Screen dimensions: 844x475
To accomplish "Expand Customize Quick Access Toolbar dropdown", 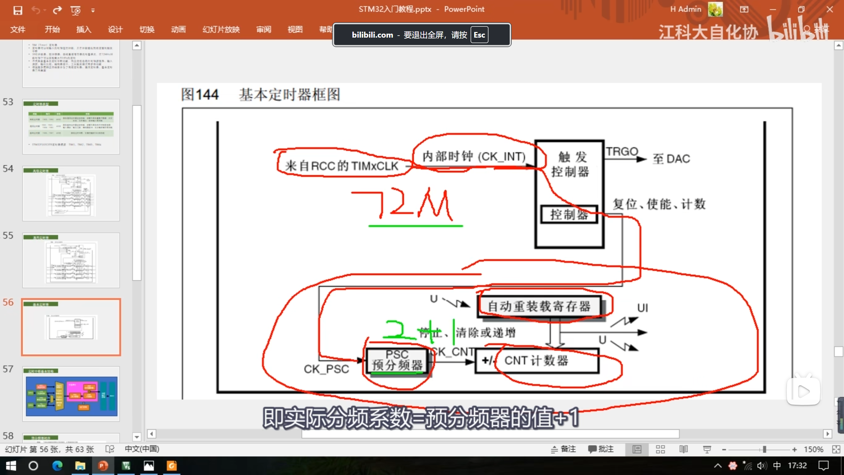I will click(x=93, y=10).
